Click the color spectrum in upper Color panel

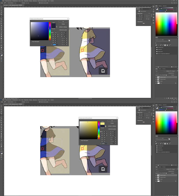[166, 24]
